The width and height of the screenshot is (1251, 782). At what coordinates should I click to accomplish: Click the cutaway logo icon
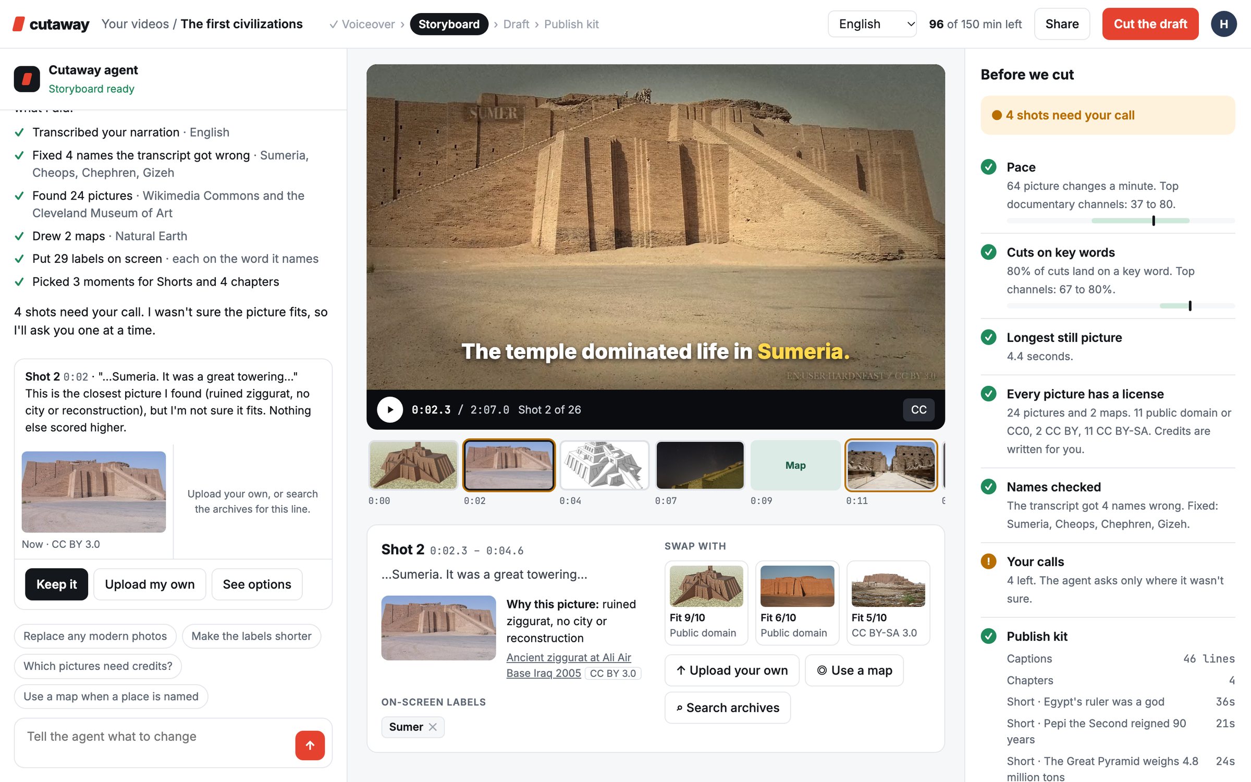19,24
